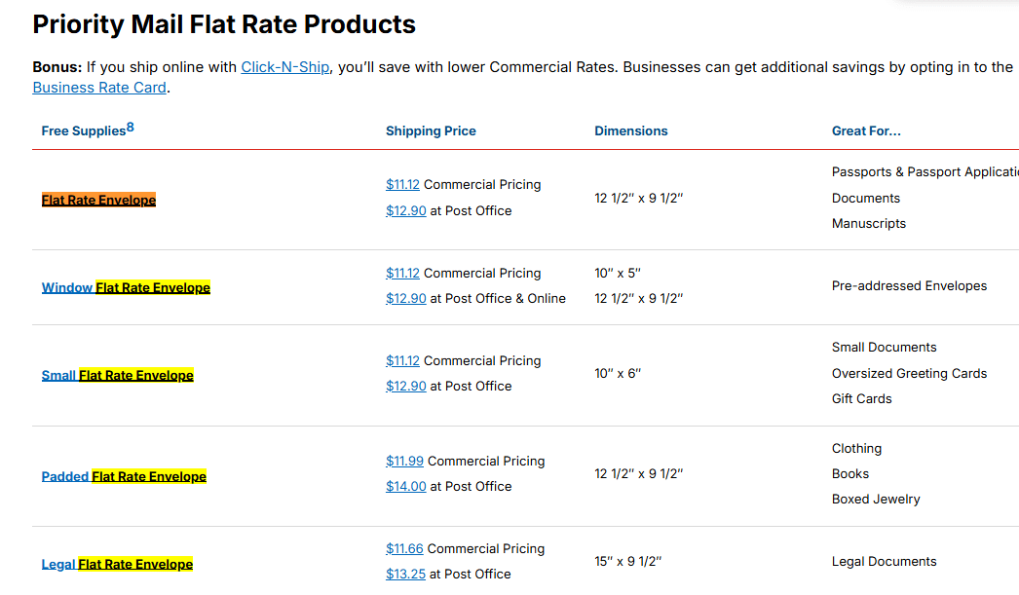Open the Padded Flat Rate Envelope link

[124, 477]
